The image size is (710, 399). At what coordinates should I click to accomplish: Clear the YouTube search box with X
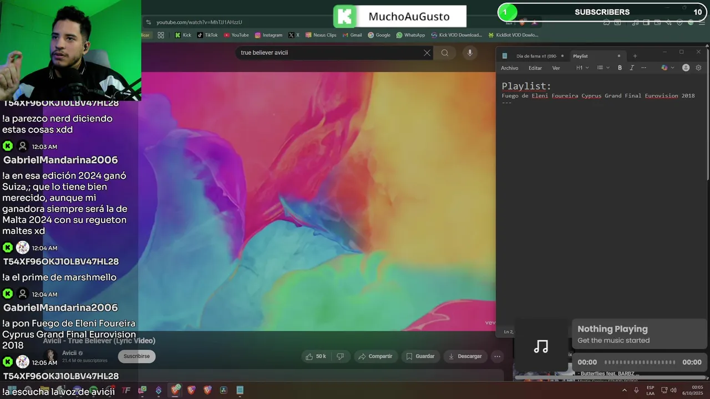427,53
